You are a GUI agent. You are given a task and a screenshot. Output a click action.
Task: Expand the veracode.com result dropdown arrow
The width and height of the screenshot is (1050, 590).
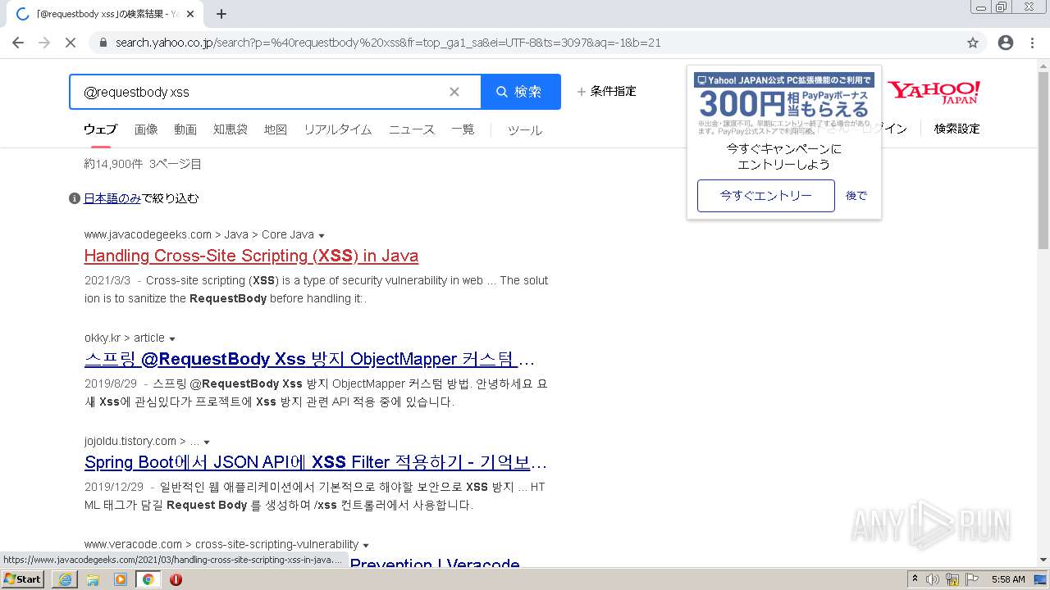click(x=366, y=545)
